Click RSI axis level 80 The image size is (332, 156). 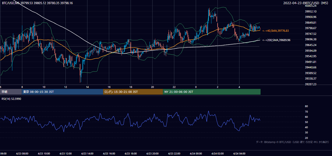pos(306,106)
